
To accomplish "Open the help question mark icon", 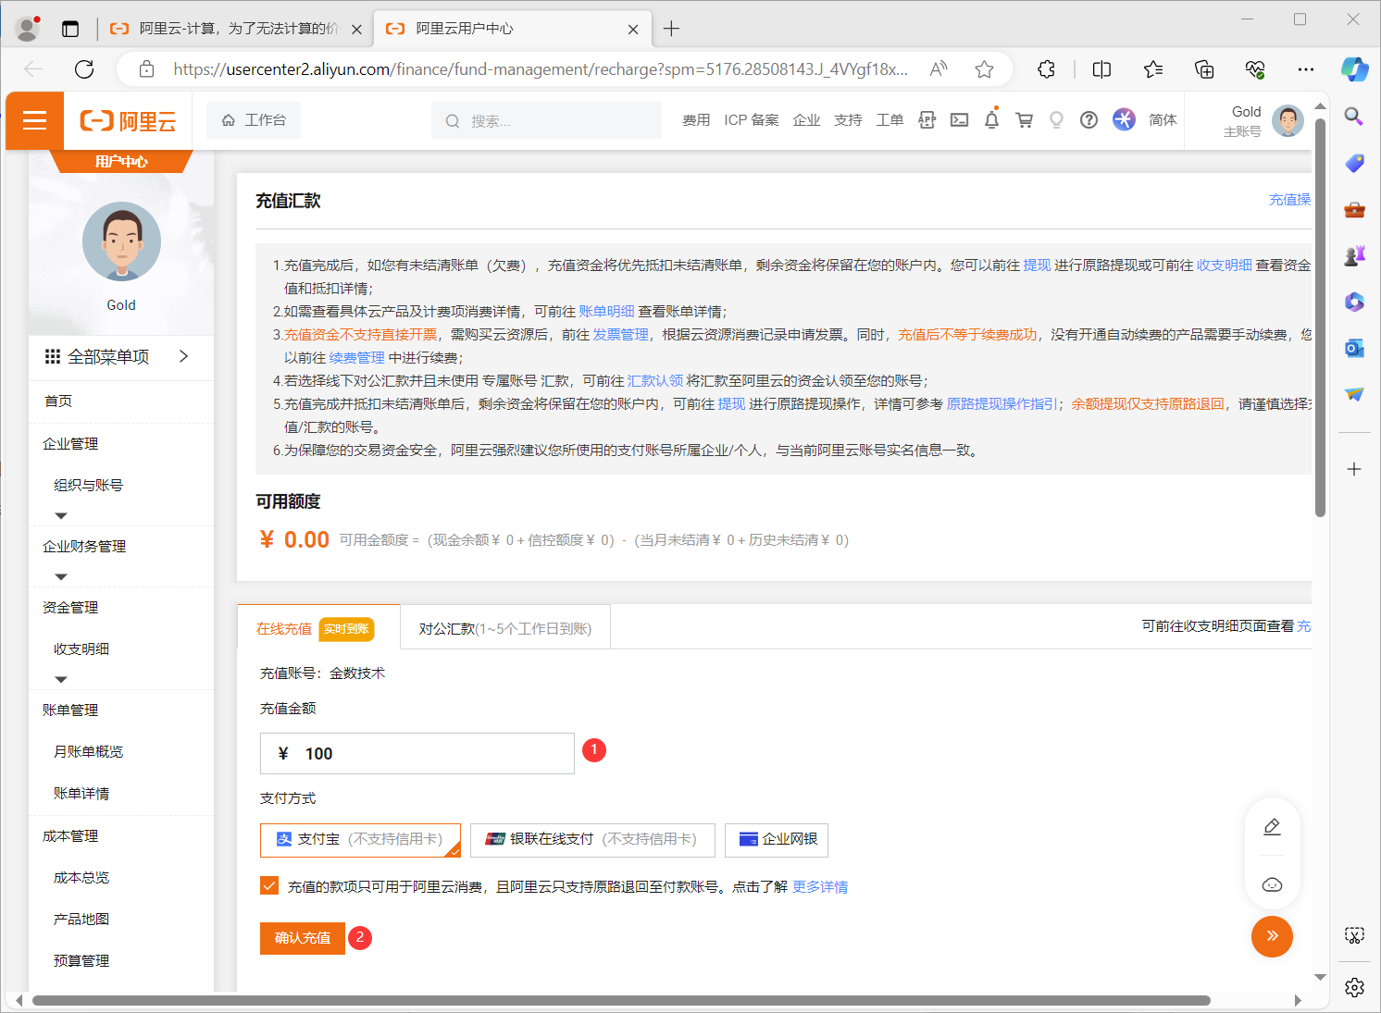I will (x=1089, y=119).
